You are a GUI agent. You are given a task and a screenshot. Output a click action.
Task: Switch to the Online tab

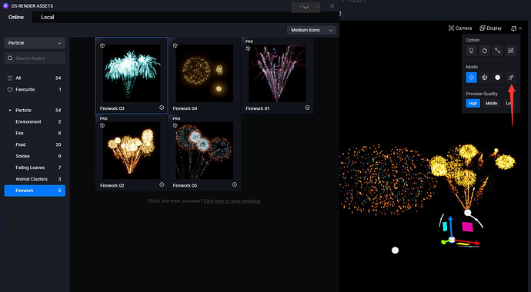click(x=16, y=17)
